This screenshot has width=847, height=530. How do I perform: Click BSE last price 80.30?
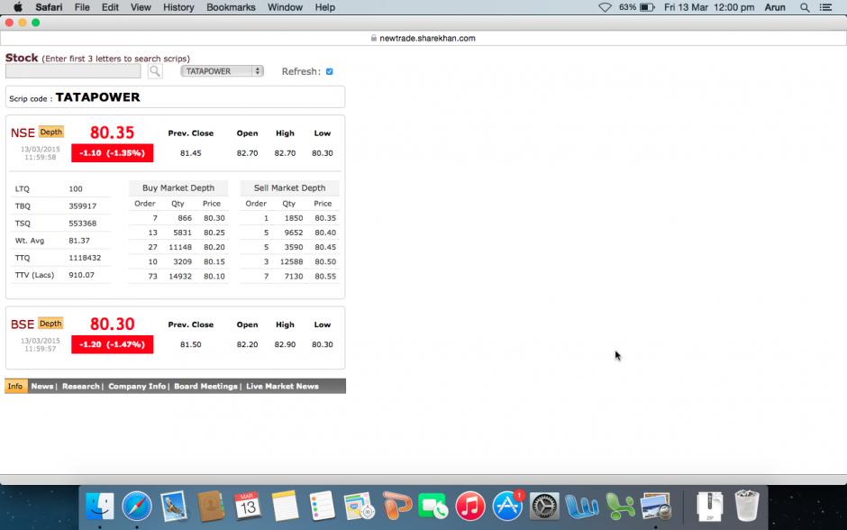pyautogui.click(x=112, y=324)
